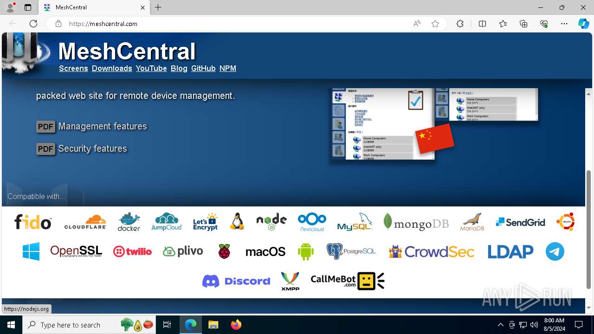
Task: Click the CrowdSec logo
Action: pyautogui.click(x=432, y=251)
